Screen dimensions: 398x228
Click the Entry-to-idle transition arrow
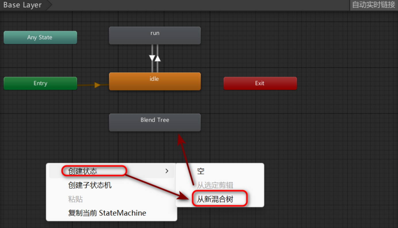pos(97,85)
